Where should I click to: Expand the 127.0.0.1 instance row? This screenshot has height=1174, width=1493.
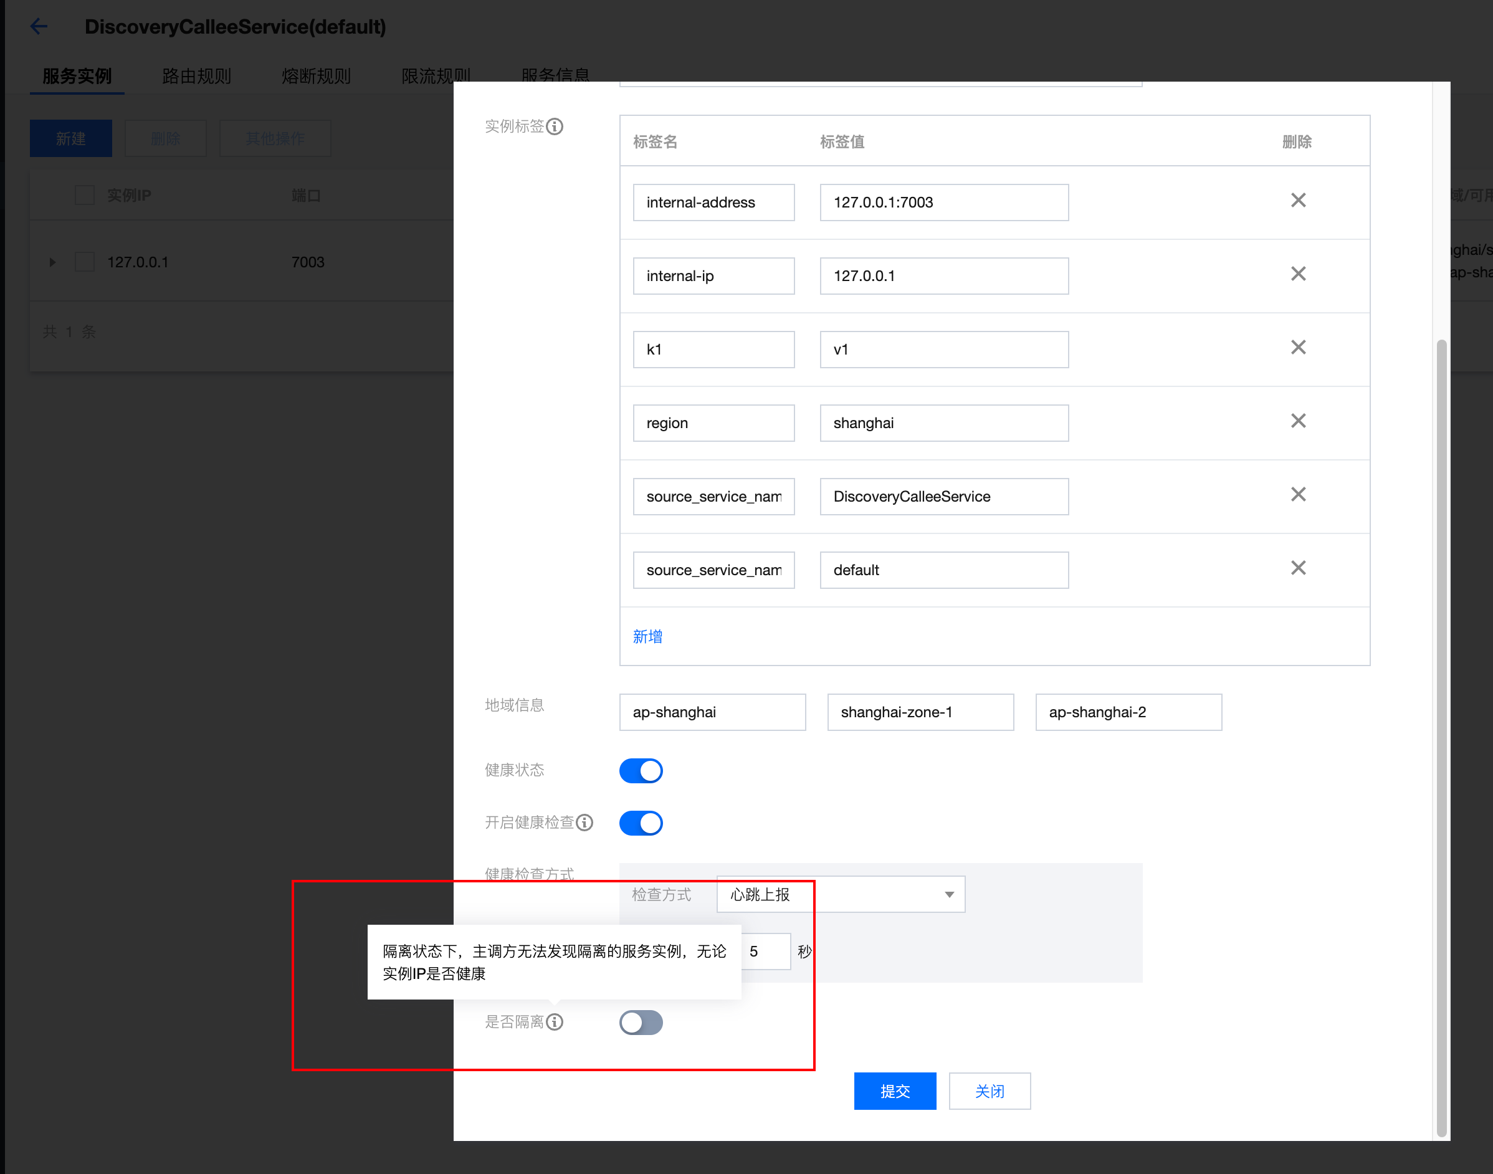coord(52,262)
